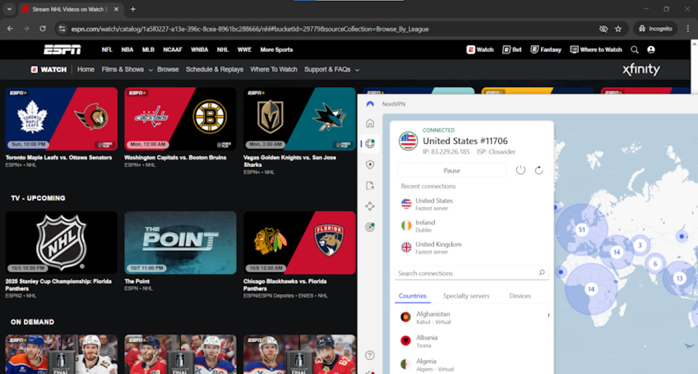Click the Search connections field
Screen dimensions: 698x374
pos(472,273)
